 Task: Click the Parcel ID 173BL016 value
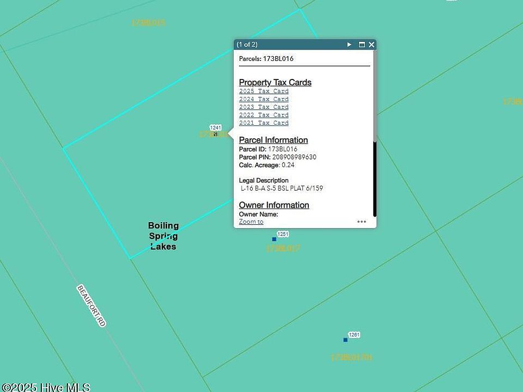point(283,149)
